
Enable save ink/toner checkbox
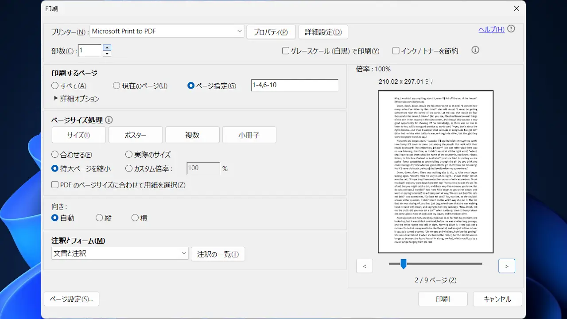pyautogui.click(x=396, y=51)
